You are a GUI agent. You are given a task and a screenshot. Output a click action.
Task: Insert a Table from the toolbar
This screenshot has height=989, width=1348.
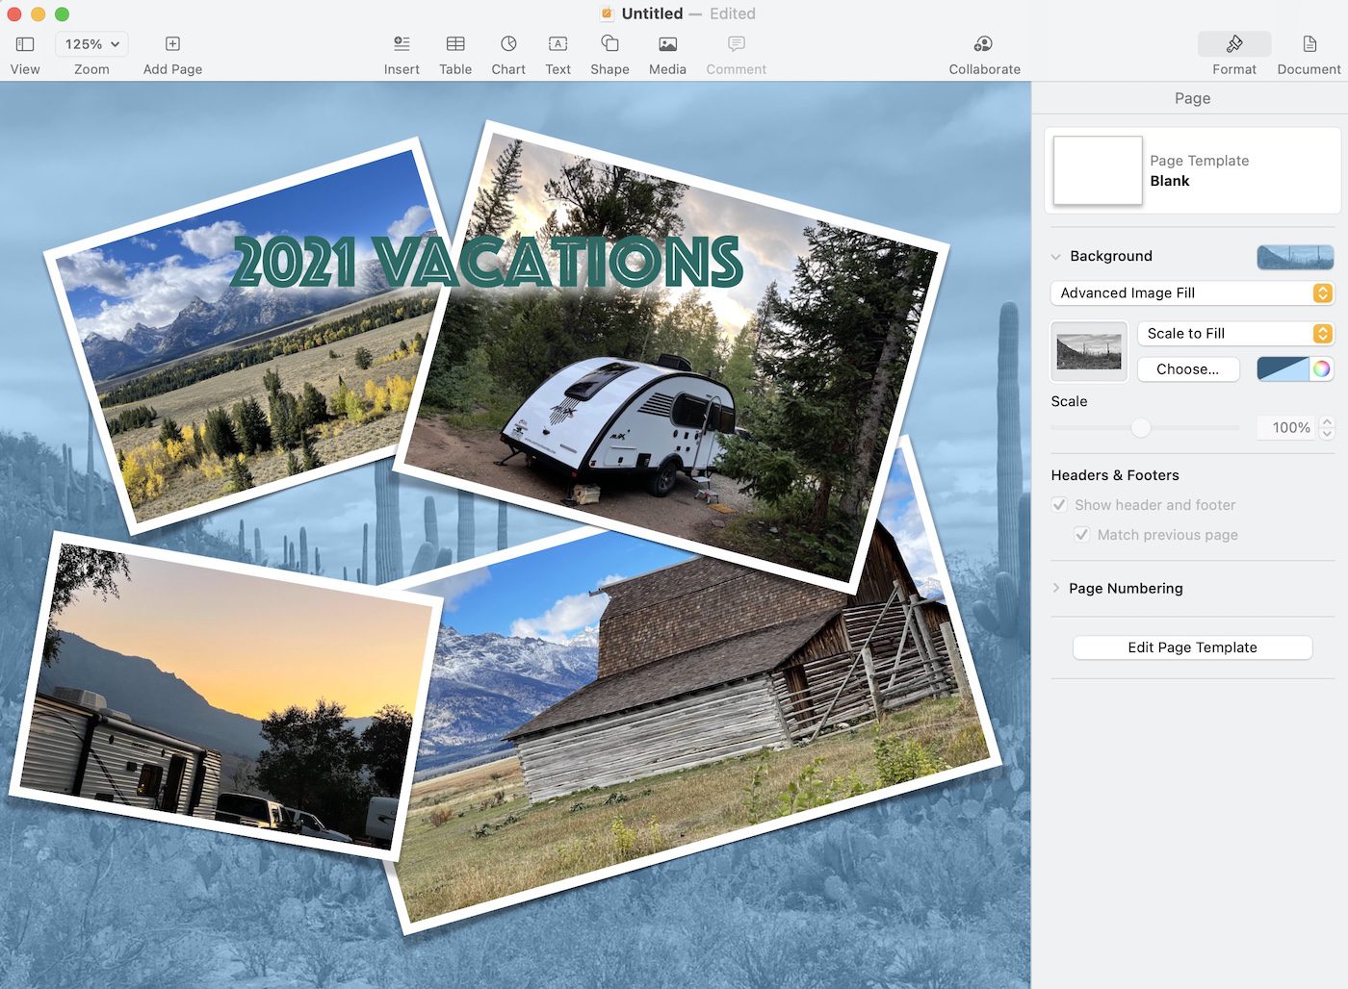pyautogui.click(x=455, y=44)
